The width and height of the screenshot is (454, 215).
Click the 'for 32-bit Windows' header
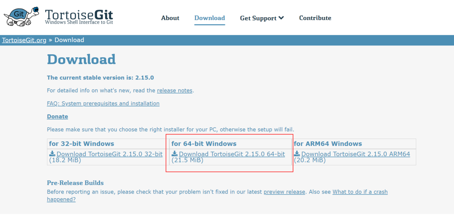(x=82, y=144)
